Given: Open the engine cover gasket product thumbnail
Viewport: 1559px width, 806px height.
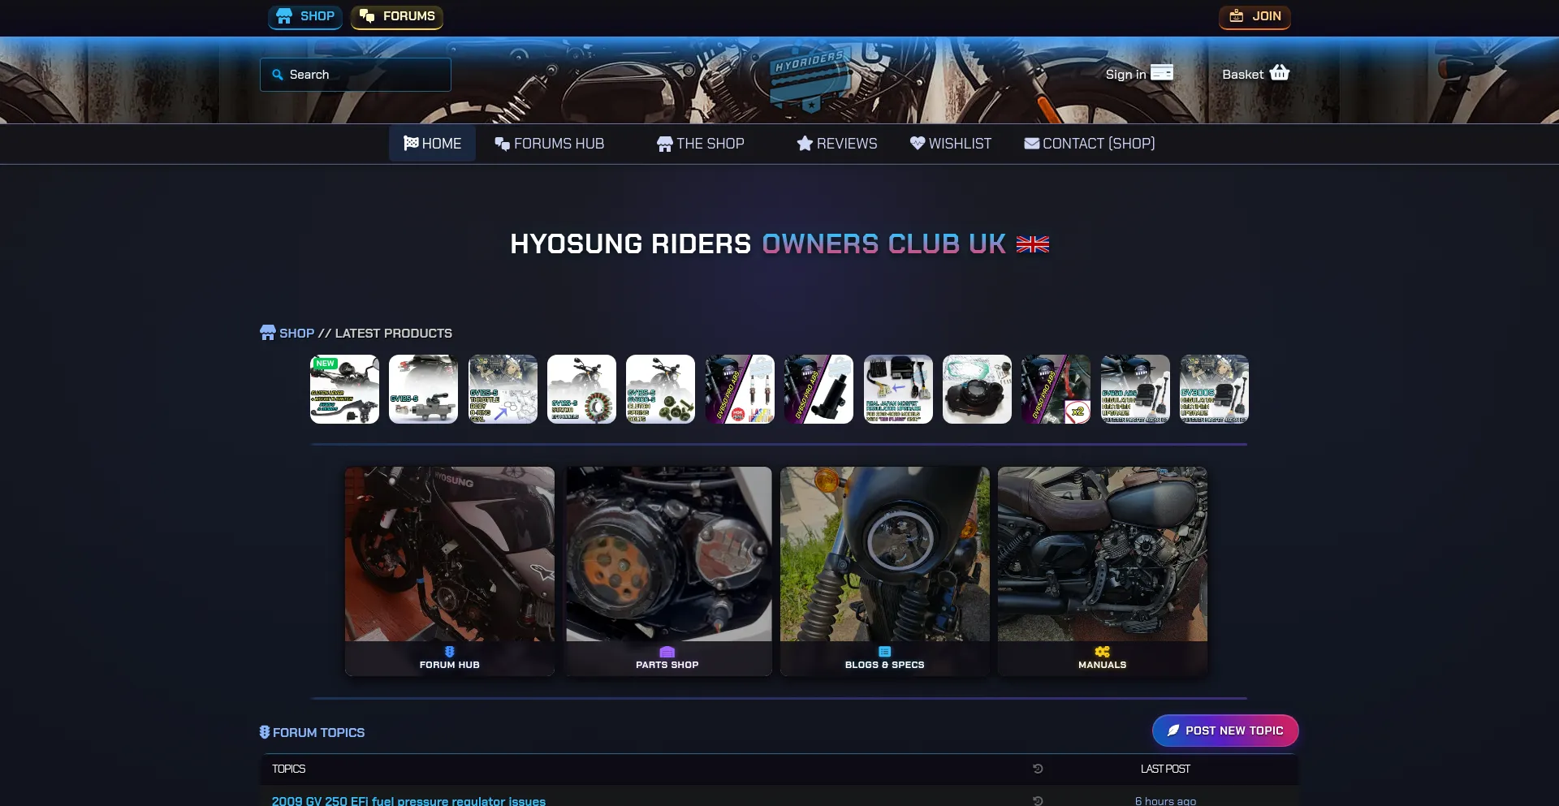Looking at the screenshot, I should (977, 389).
